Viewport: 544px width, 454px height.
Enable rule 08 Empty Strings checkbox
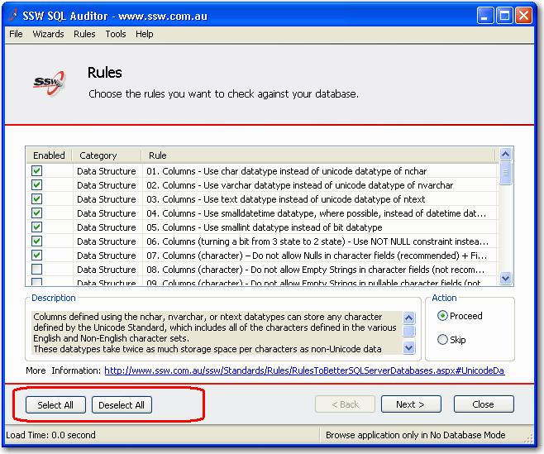pyautogui.click(x=36, y=270)
